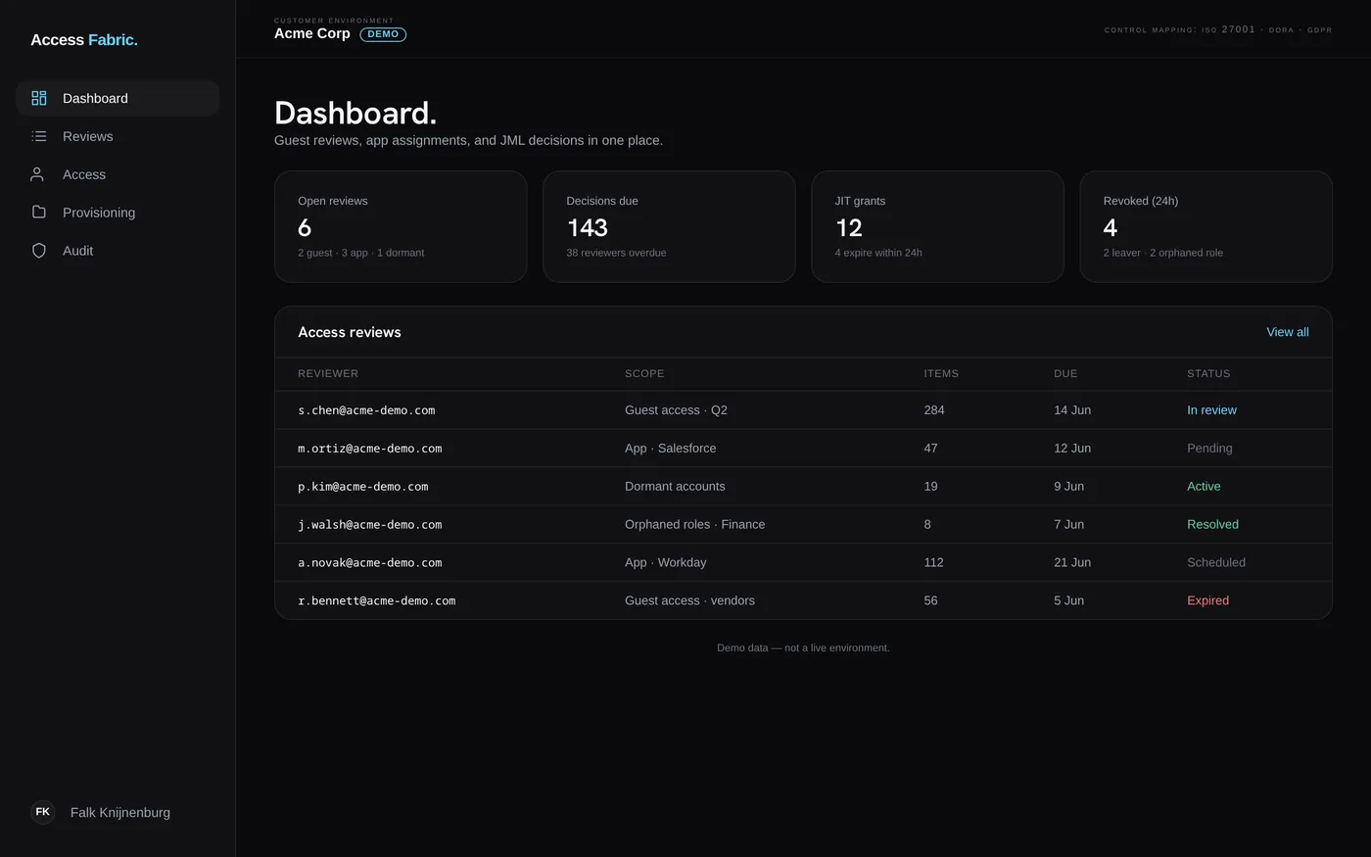Click the 38 reviewers overdue text
The height and width of the screenshot is (857, 1371).
(x=616, y=253)
